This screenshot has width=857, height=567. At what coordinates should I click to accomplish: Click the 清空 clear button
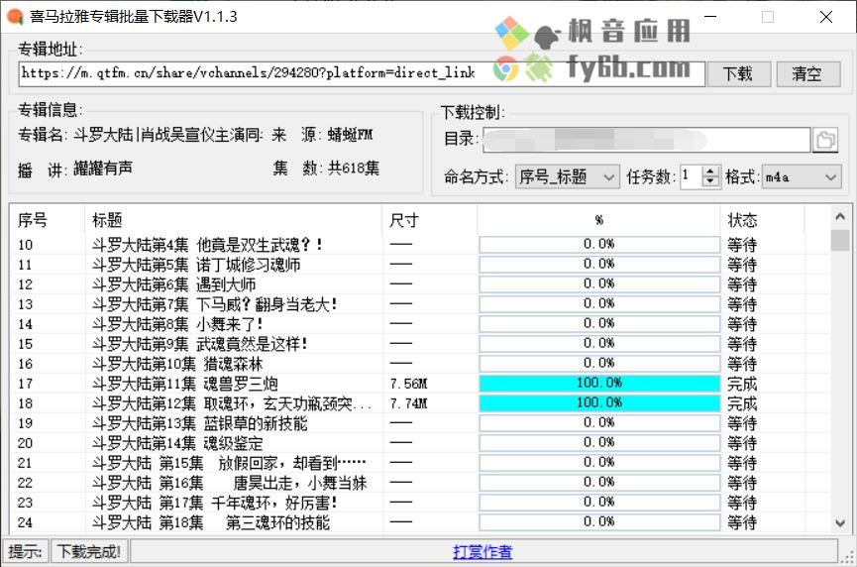pos(807,73)
